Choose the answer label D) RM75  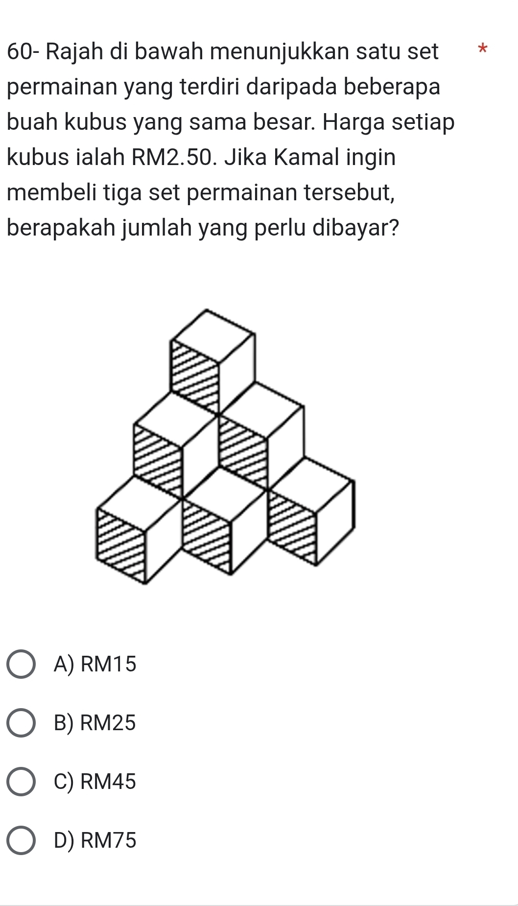95,840
